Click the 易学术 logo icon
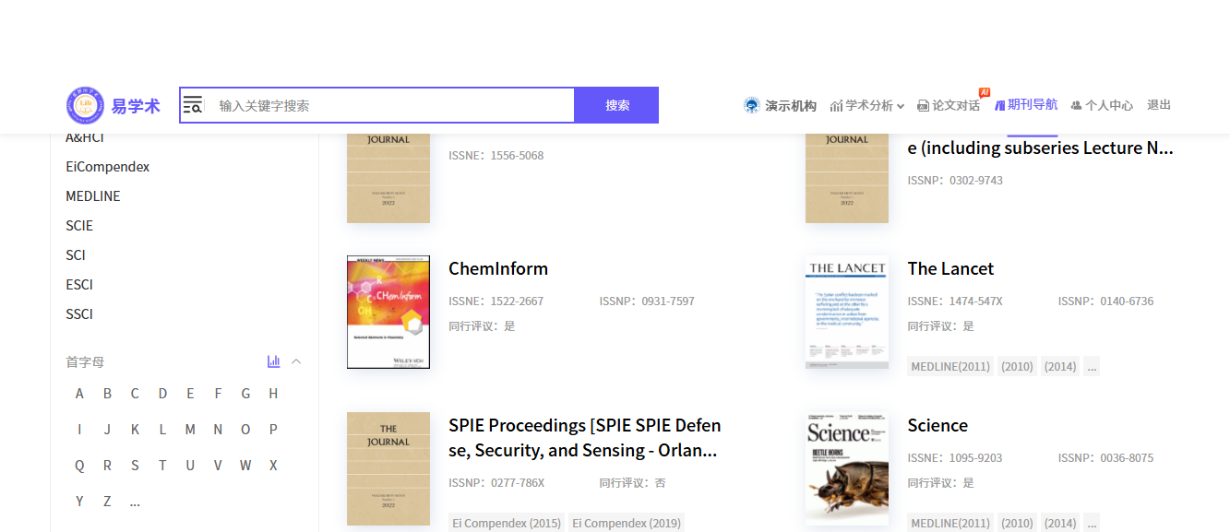 click(84, 105)
